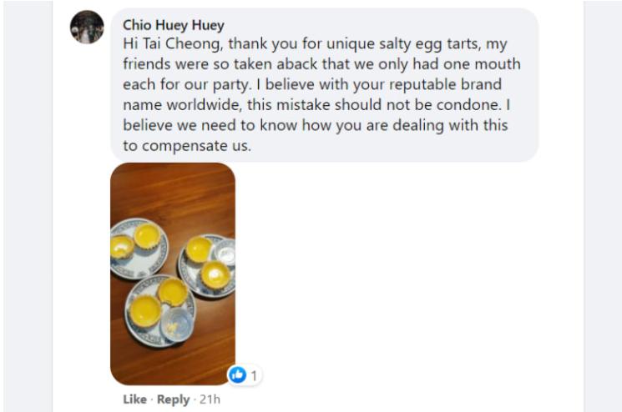Viewport: 622px width, 412px height.
Task: Reply to Chio Huey Huey's comment
Action: (173, 399)
